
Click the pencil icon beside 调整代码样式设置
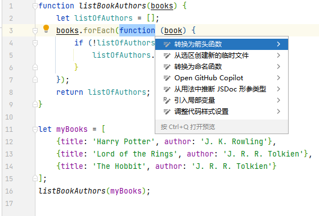167,111
